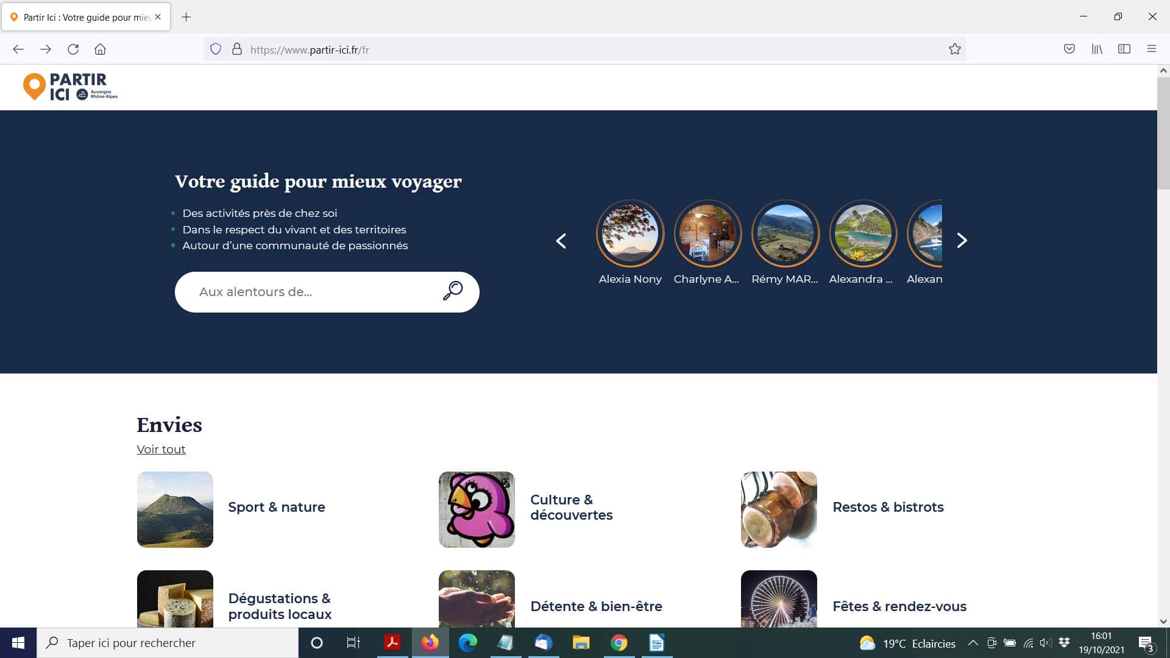
Task: View site tracking protection shield icon
Action: (x=216, y=49)
